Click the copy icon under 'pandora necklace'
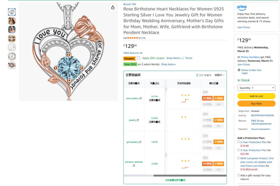 point(134,166)
